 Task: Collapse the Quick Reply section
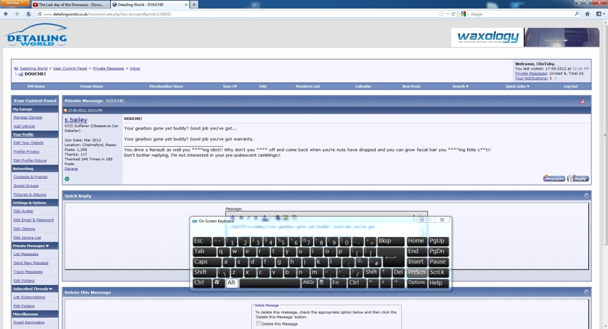587,195
